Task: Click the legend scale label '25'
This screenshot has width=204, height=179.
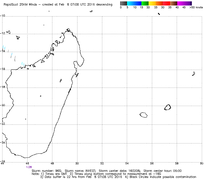Action: [155, 7]
